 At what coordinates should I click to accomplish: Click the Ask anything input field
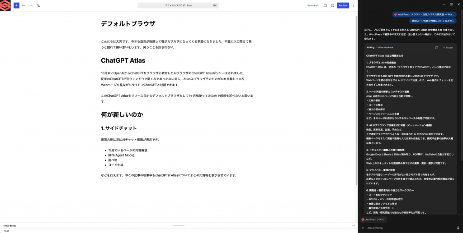407,228
